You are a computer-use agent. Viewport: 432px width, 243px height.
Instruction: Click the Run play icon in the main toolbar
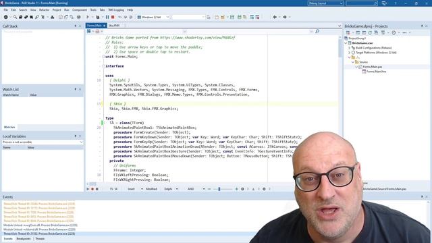pos(88,17)
